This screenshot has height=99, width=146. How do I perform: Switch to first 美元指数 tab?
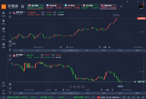[35, 7]
